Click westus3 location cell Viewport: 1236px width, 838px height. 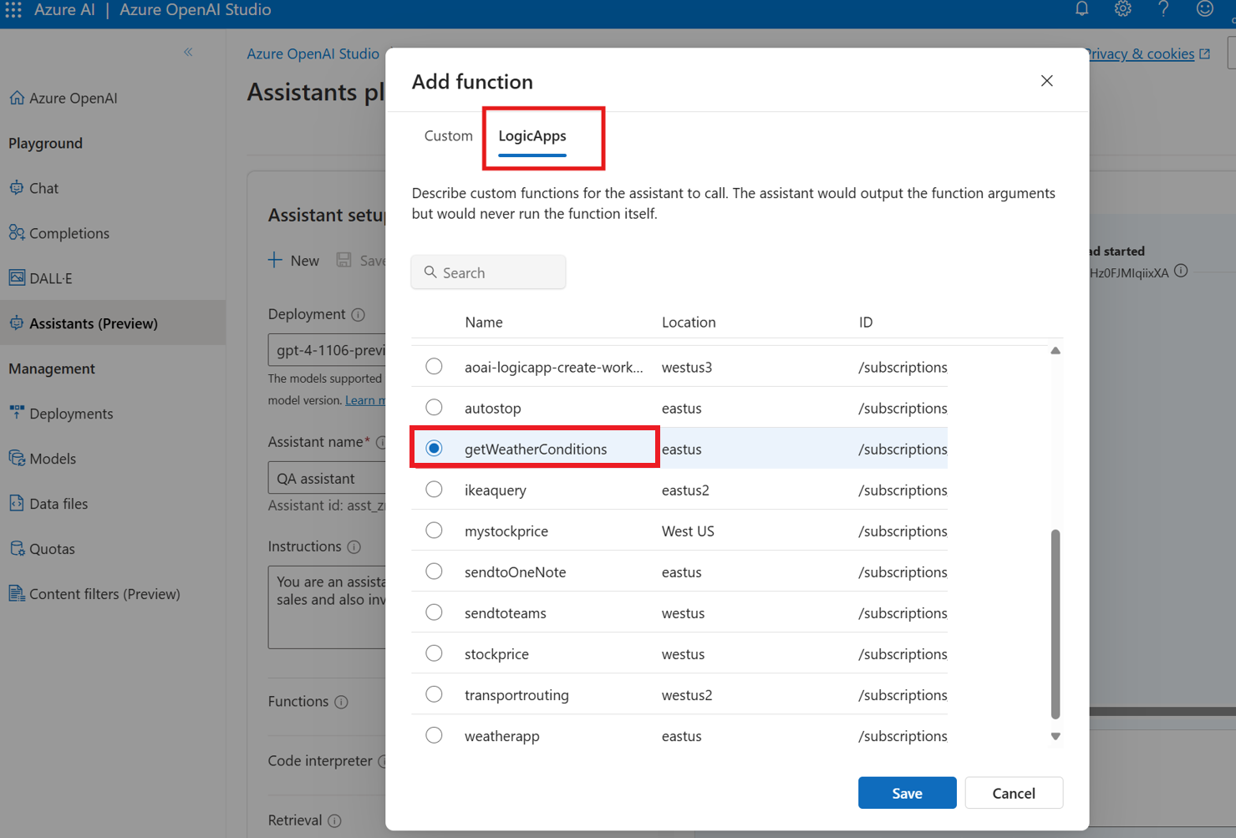tap(687, 368)
